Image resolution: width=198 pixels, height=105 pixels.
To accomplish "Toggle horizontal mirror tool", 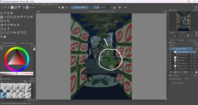I will coord(114,8).
